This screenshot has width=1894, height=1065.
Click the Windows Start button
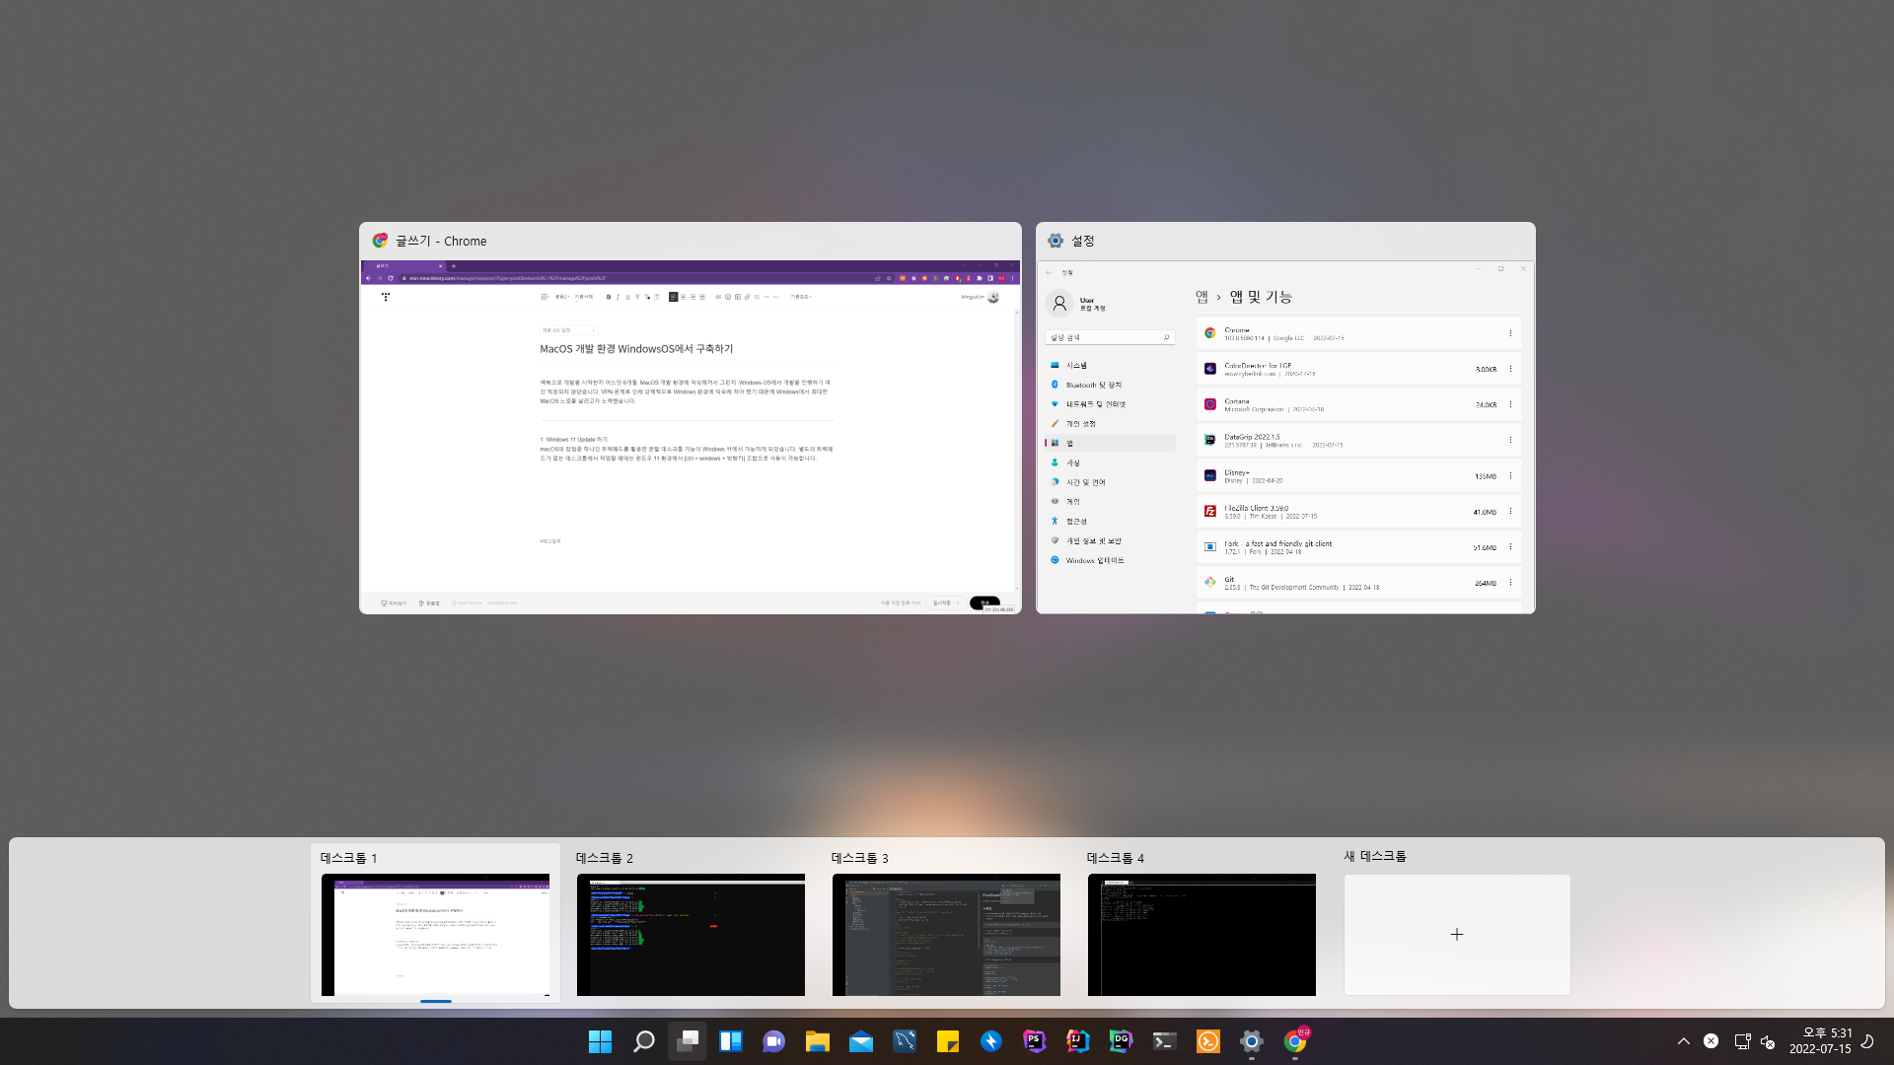(600, 1041)
